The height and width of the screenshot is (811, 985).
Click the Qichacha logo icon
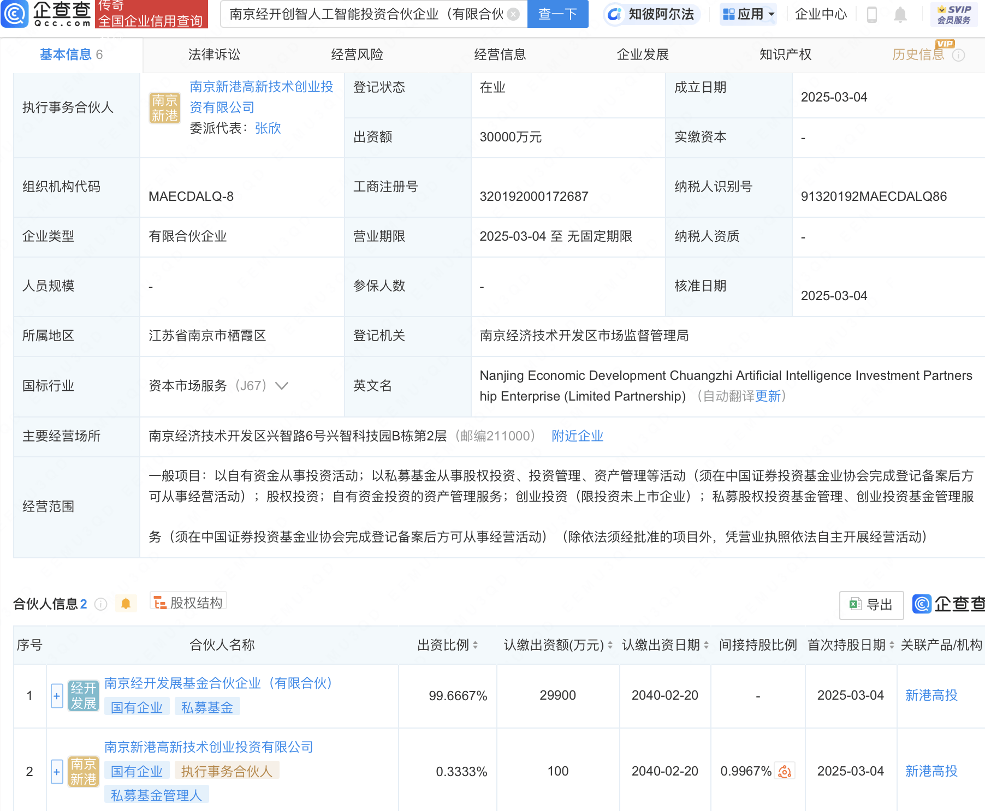pos(15,14)
